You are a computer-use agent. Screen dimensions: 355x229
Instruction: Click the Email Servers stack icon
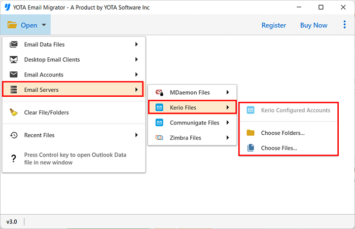14,90
